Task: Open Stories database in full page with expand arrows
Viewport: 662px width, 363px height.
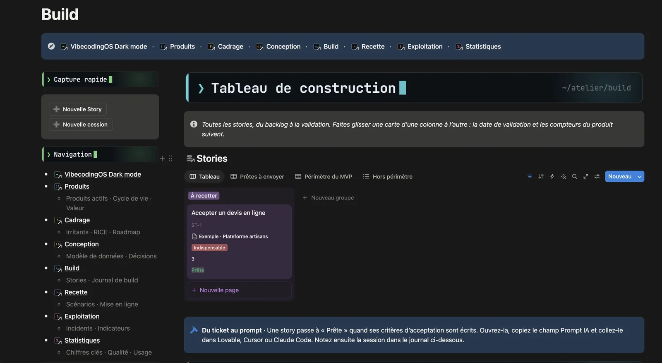Action: click(x=586, y=176)
